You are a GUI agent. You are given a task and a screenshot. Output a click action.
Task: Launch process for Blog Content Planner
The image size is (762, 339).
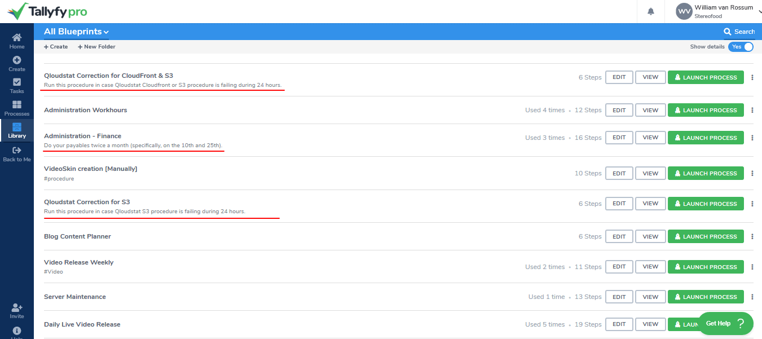(706, 236)
